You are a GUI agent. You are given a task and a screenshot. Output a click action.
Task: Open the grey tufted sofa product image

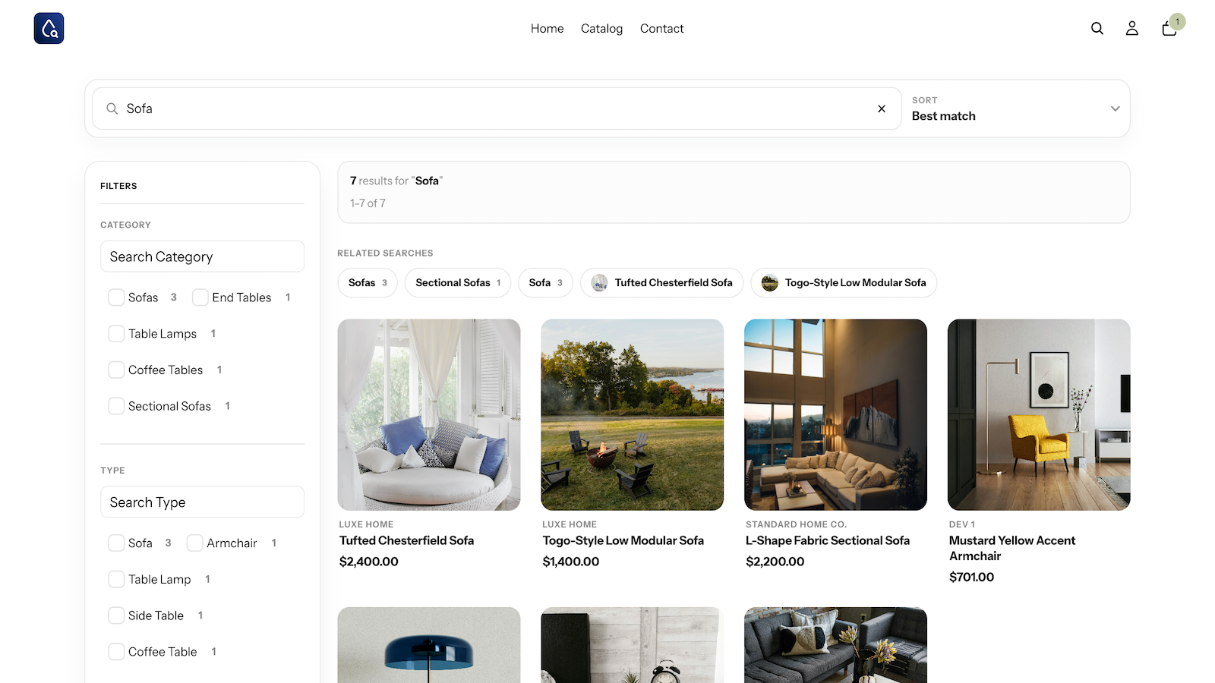835,645
